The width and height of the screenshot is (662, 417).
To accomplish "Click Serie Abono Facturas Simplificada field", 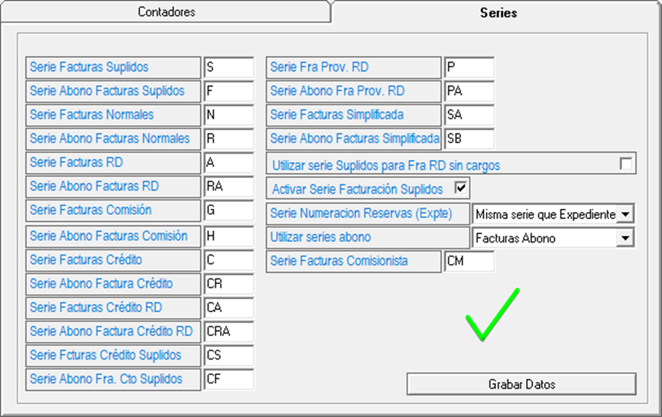I will [x=469, y=139].
